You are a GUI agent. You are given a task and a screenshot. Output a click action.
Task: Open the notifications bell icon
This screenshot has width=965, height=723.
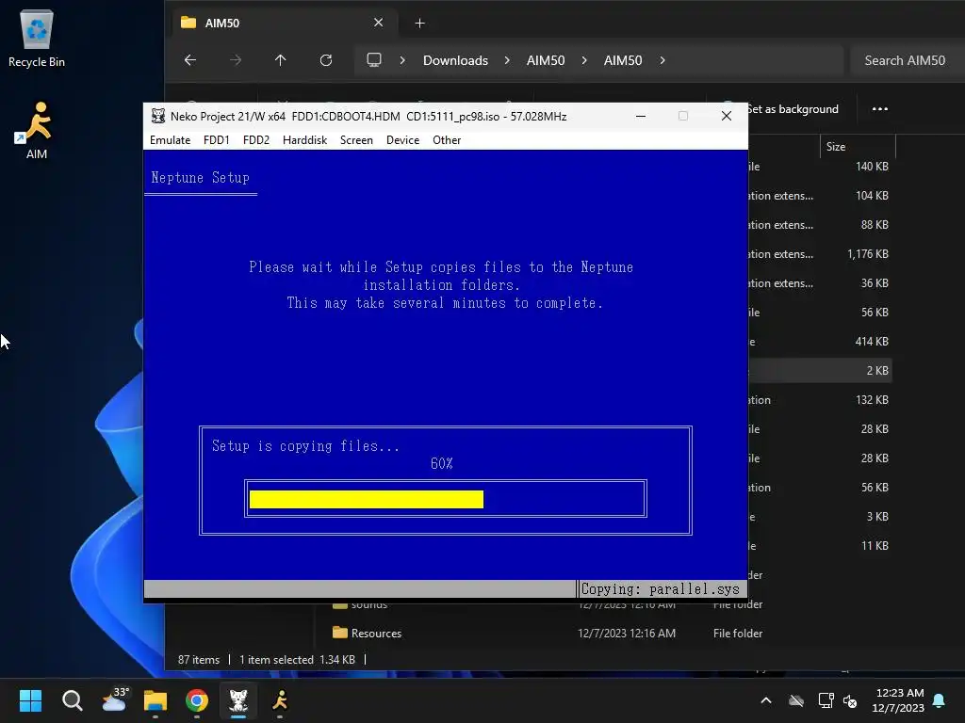[939, 700]
